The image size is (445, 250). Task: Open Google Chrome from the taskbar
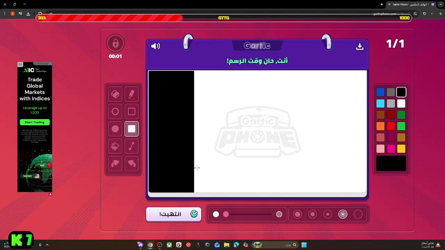150,245
